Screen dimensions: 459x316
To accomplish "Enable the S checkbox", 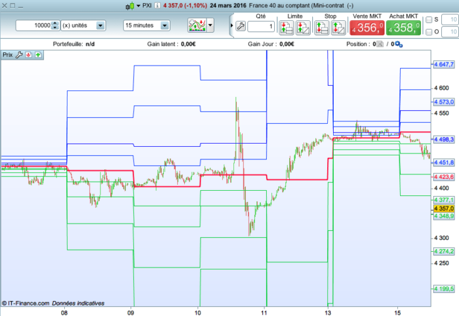I will click(x=429, y=20).
